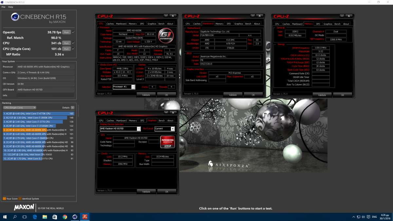This screenshot has width=393, height=221.
Task: Open the Perf Level Current dropdown
Action: tap(164, 129)
